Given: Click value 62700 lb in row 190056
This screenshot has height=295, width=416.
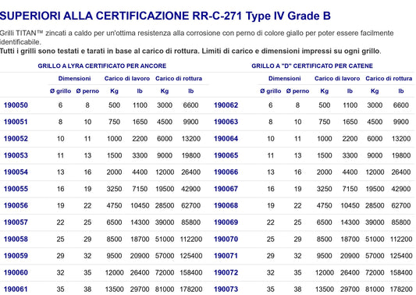Looking at the screenshot, I should (191, 205).
